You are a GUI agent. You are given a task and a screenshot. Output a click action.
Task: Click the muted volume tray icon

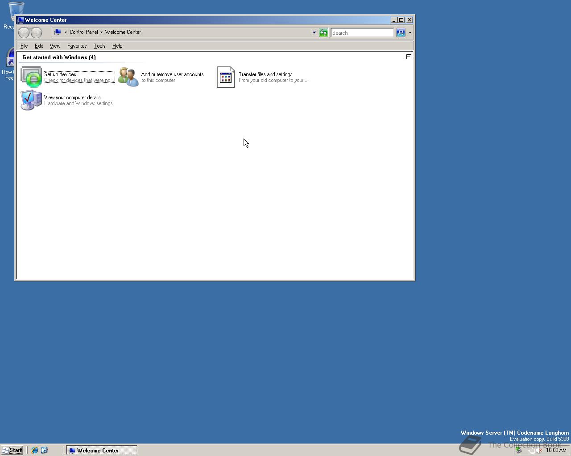(539, 450)
